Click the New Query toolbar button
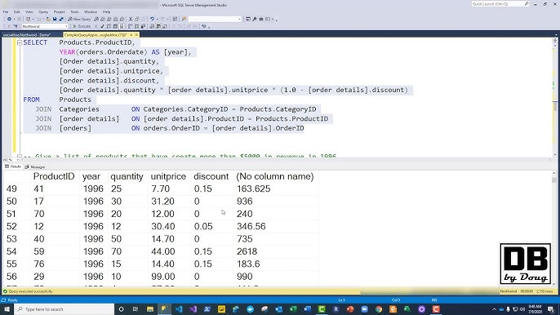 (x=79, y=19)
